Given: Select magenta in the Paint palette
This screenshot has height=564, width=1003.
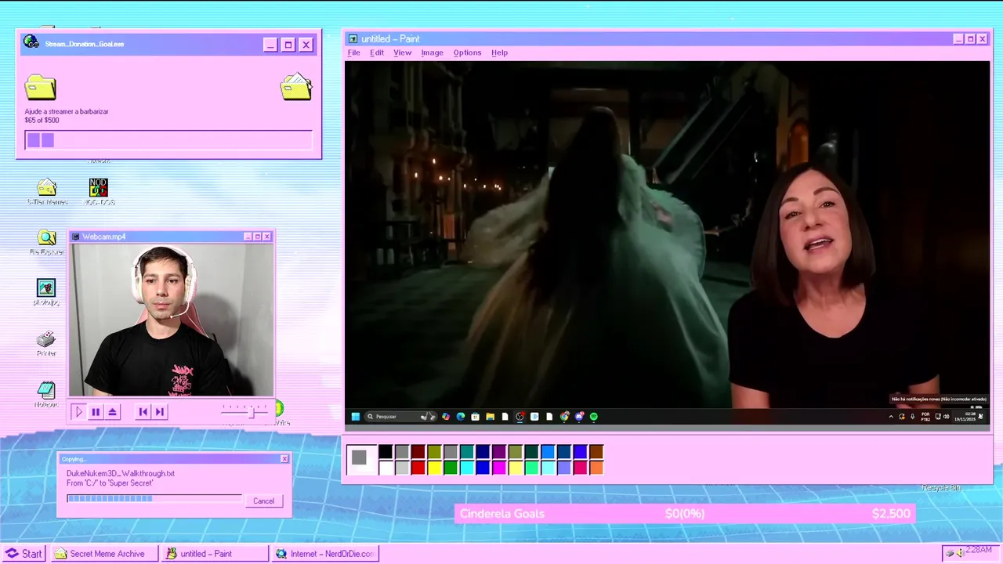Looking at the screenshot, I should pos(499,468).
